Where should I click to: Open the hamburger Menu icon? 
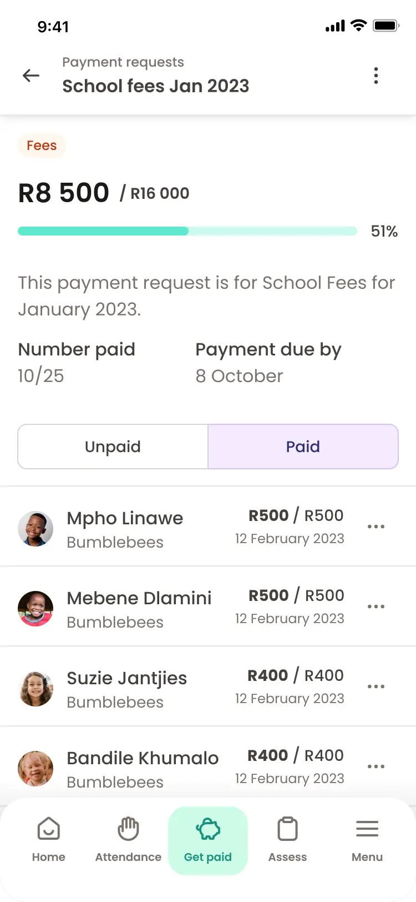click(x=367, y=829)
